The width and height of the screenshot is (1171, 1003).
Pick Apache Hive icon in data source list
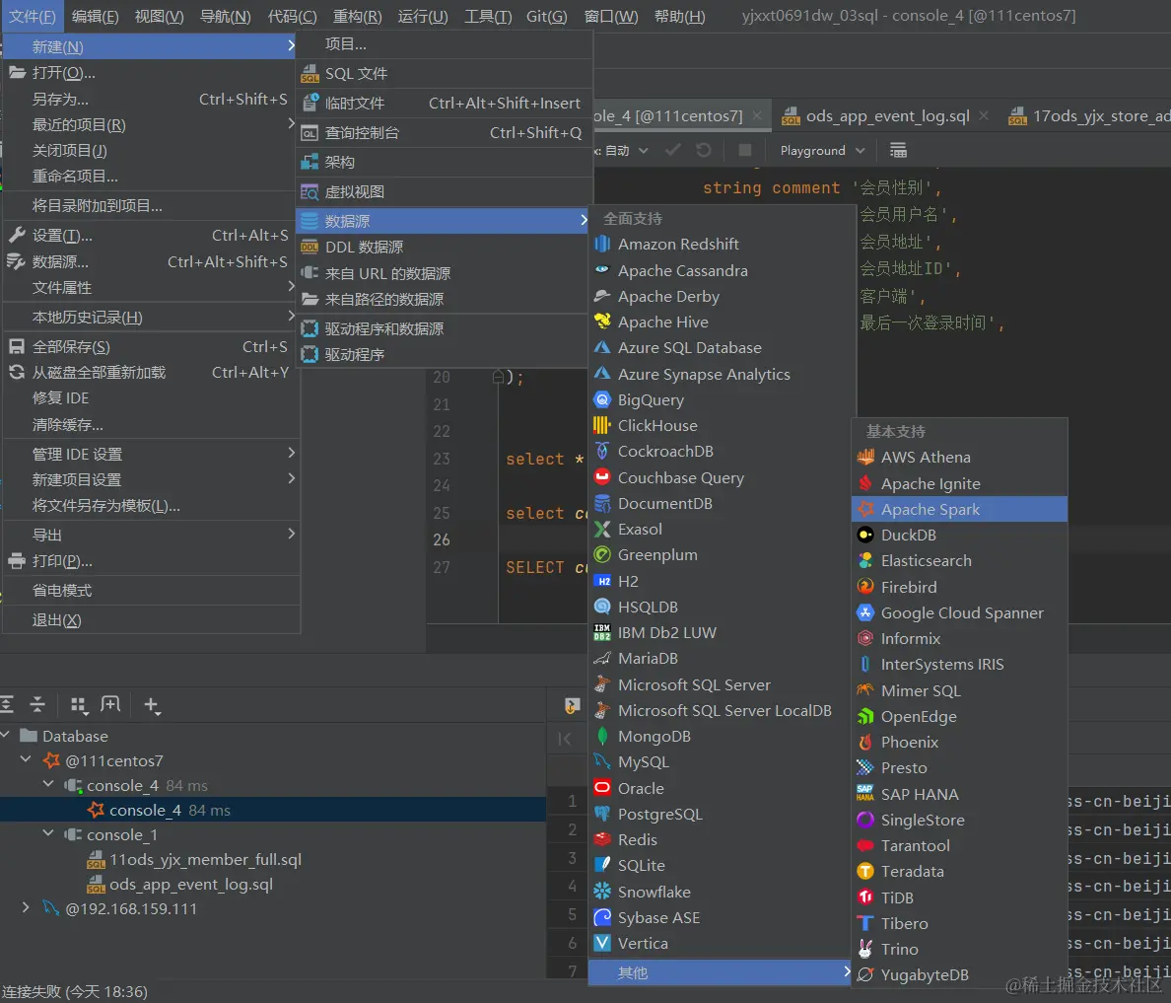click(602, 322)
